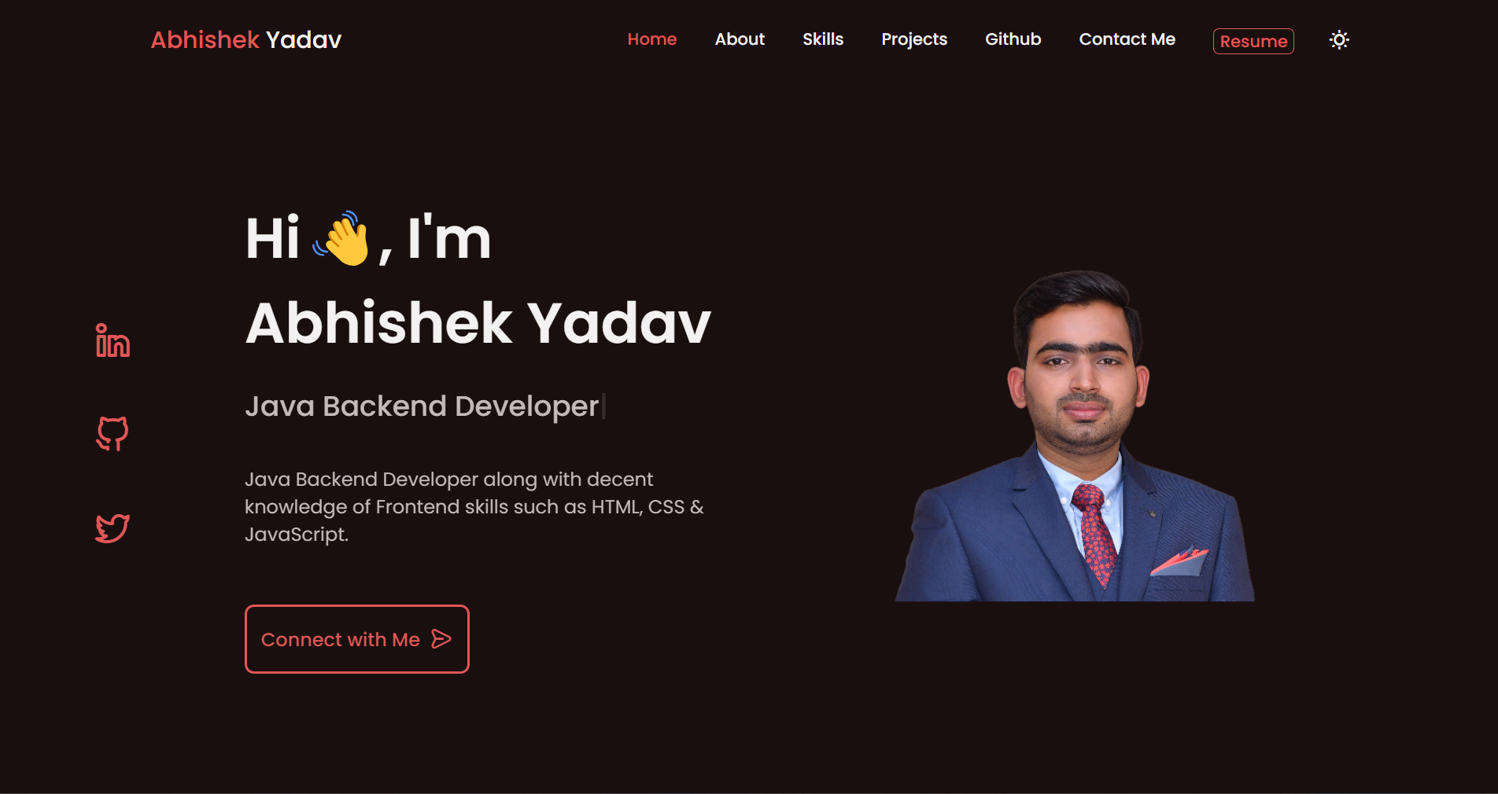This screenshot has height=794, width=1498.
Task: Open the About section link
Action: tap(740, 39)
